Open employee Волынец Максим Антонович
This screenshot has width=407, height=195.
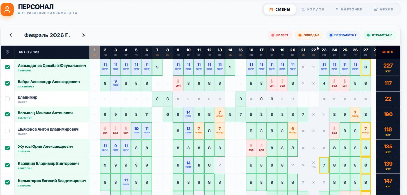click(45, 113)
